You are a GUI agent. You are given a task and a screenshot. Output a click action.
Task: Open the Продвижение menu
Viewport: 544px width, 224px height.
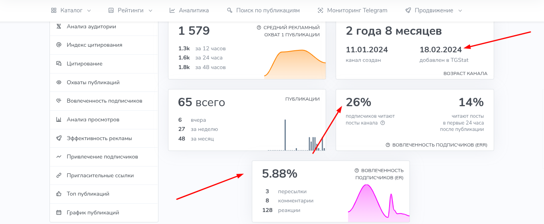[433, 10]
